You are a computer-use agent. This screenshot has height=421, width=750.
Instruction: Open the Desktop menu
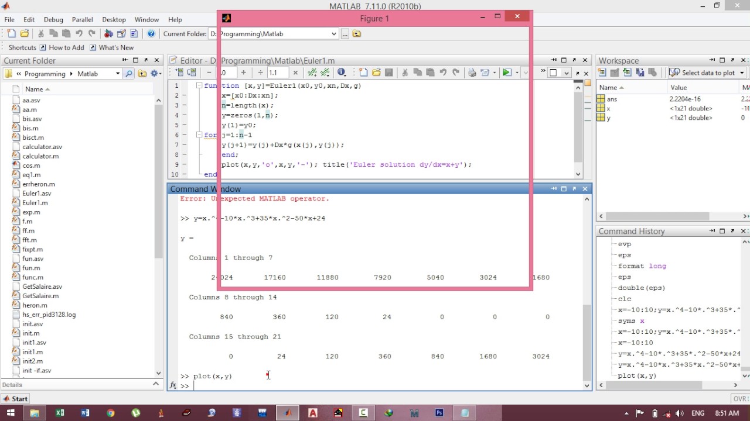[x=114, y=19]
